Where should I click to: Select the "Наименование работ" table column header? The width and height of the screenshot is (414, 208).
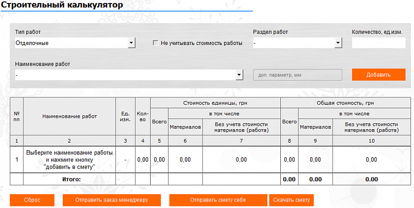pyautogui.click(x=69, y=116)
